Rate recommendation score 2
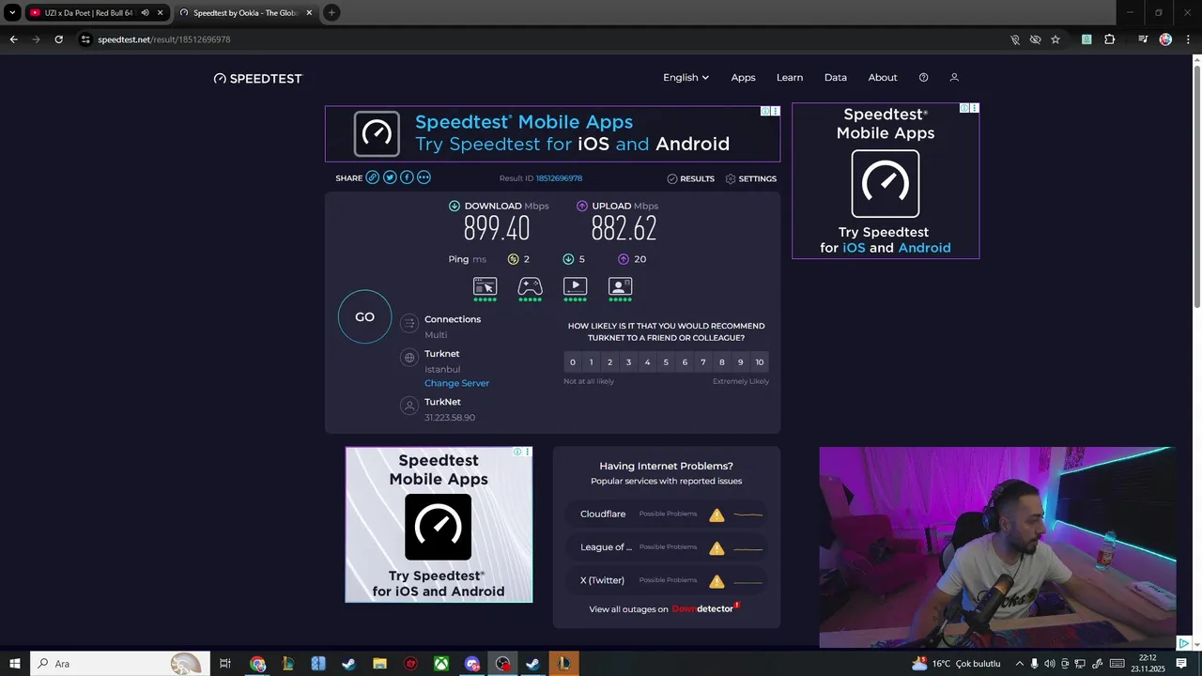 click(x=609, y=362)
